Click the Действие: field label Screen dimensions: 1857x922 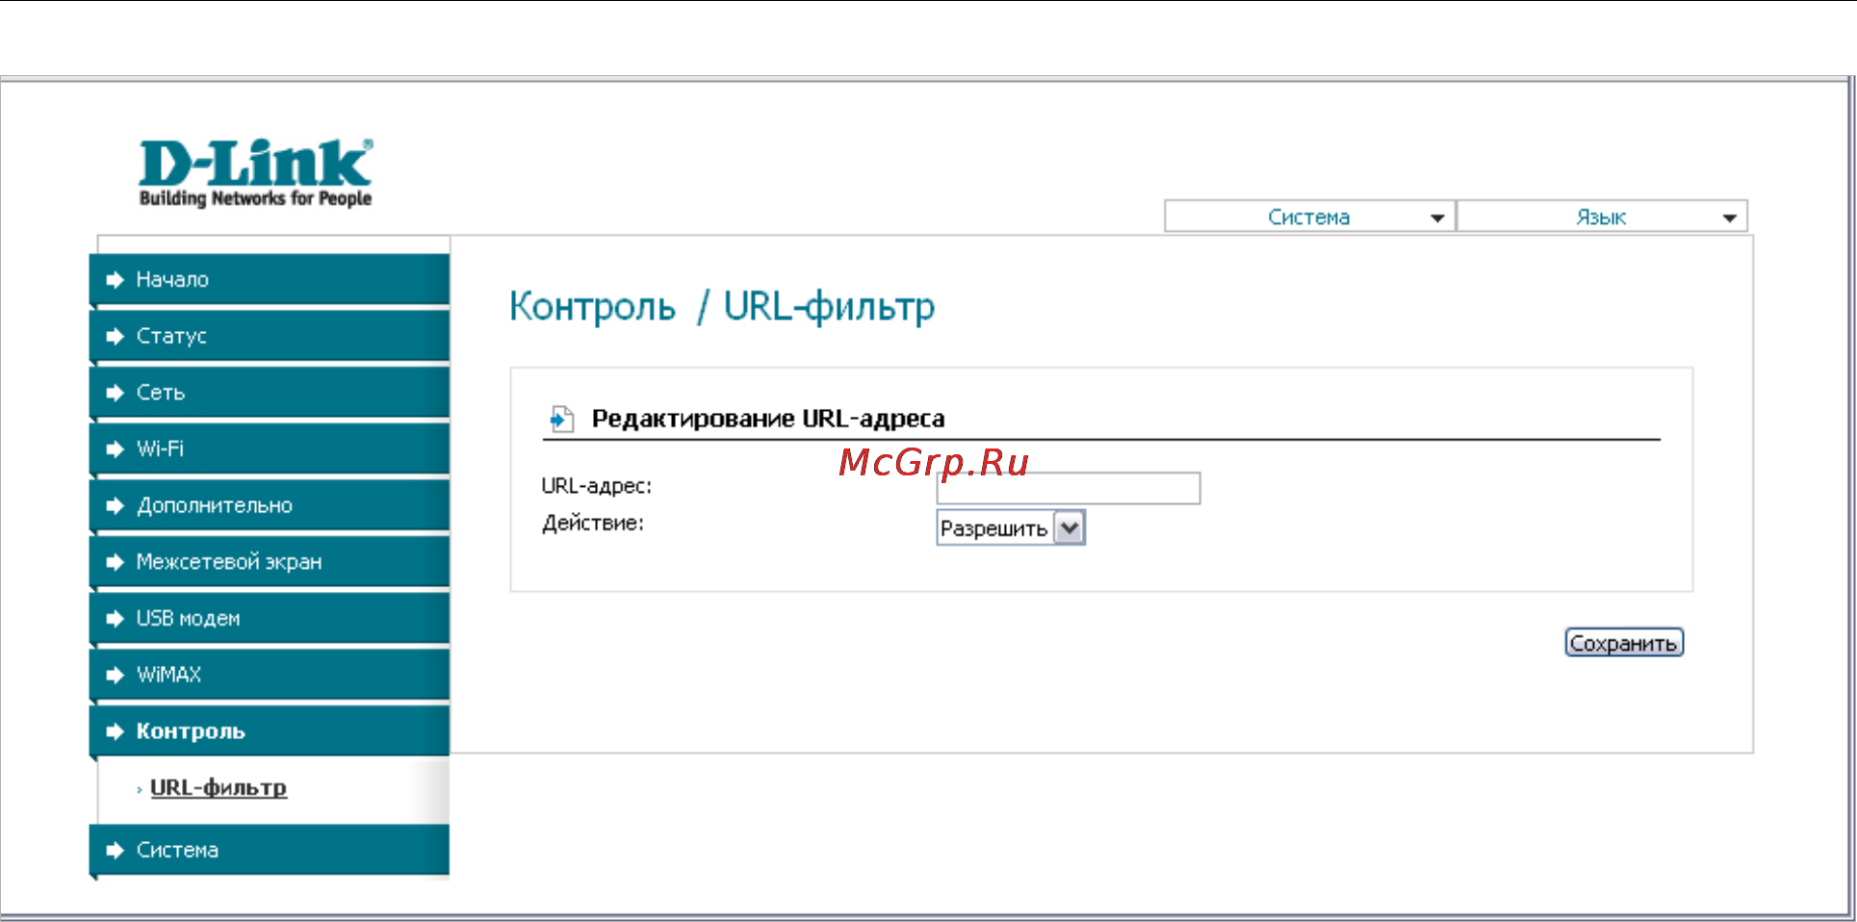click(593, 524)
